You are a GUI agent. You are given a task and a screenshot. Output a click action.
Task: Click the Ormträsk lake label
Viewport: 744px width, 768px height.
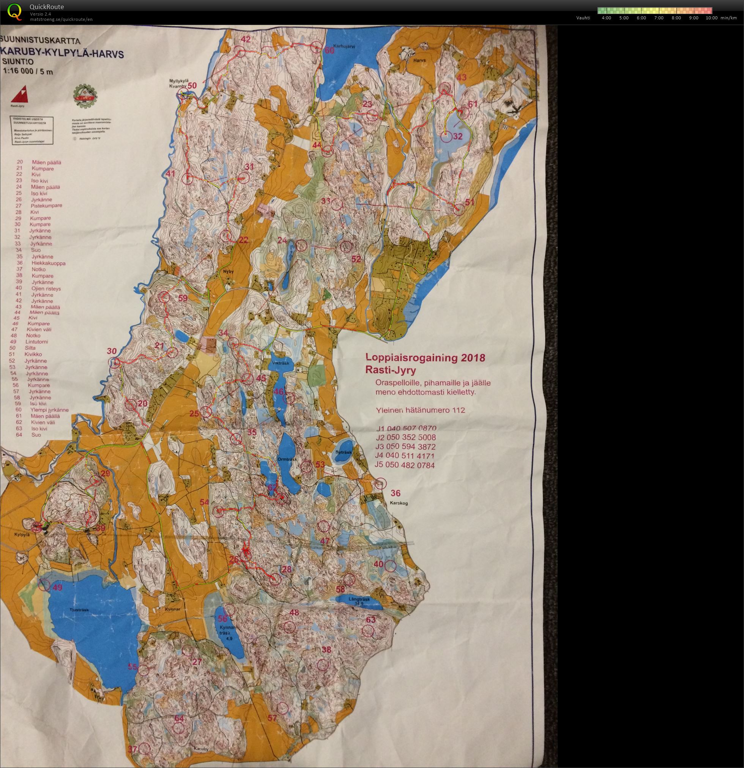287,459
